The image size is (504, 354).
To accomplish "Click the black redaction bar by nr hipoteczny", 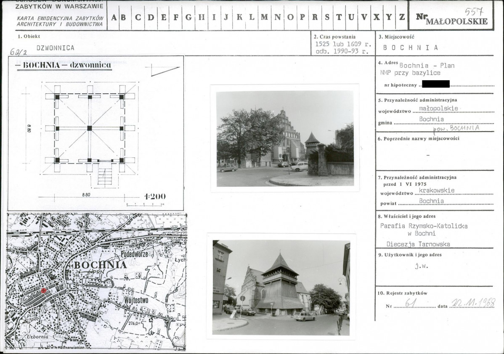I will tap(435, 84).
